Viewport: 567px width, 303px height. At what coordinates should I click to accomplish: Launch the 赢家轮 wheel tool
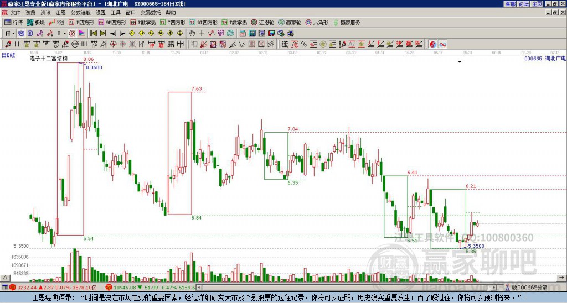pyautogui.click(x=290, y=22)
